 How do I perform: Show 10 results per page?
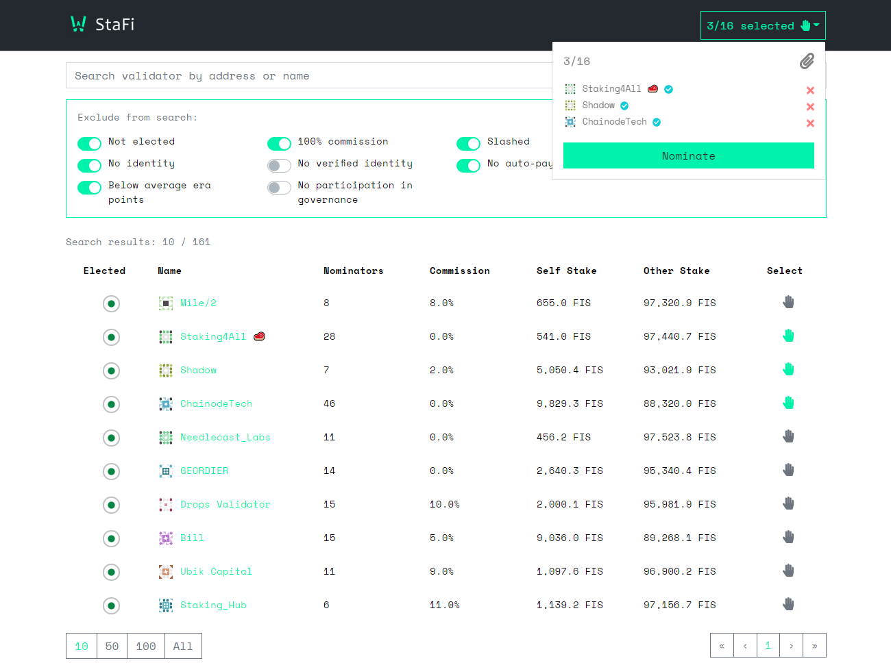click(x=82, y=646)
